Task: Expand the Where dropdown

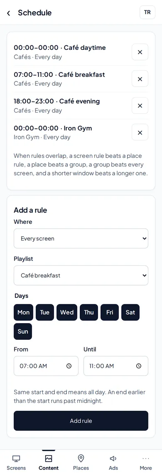Action: coord(81,238)
